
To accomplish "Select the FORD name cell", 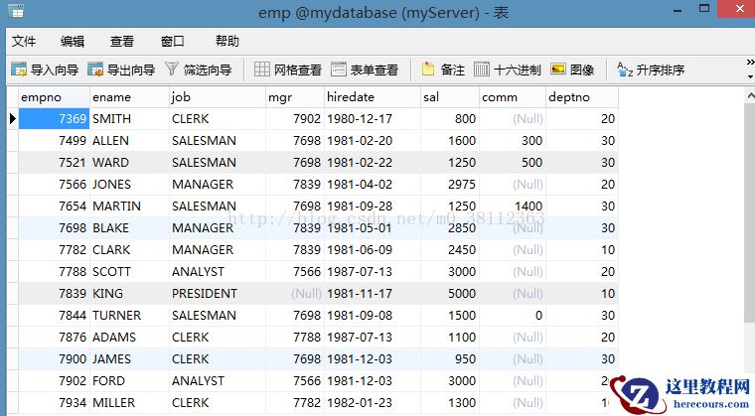I will pos(129,381).
